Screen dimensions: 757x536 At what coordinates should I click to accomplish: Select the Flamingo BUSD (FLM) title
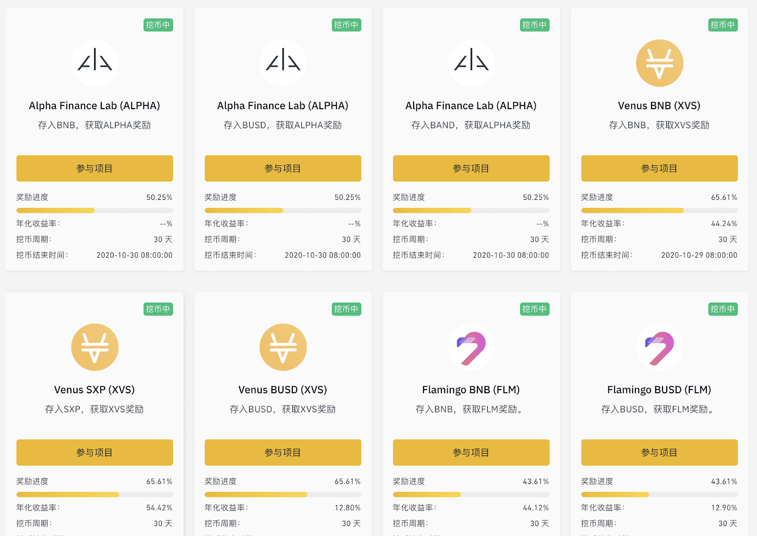click(x=660, y=390)
